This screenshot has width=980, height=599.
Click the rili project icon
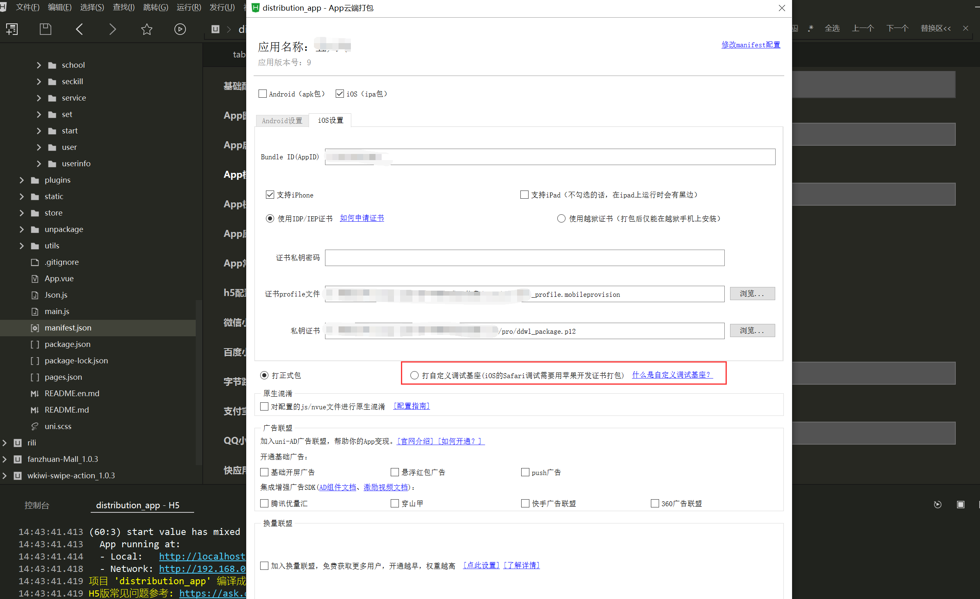[18, 443]
